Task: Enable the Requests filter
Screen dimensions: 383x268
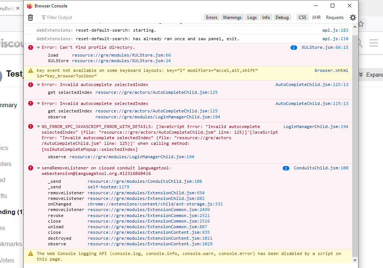Action: [335, 17]
